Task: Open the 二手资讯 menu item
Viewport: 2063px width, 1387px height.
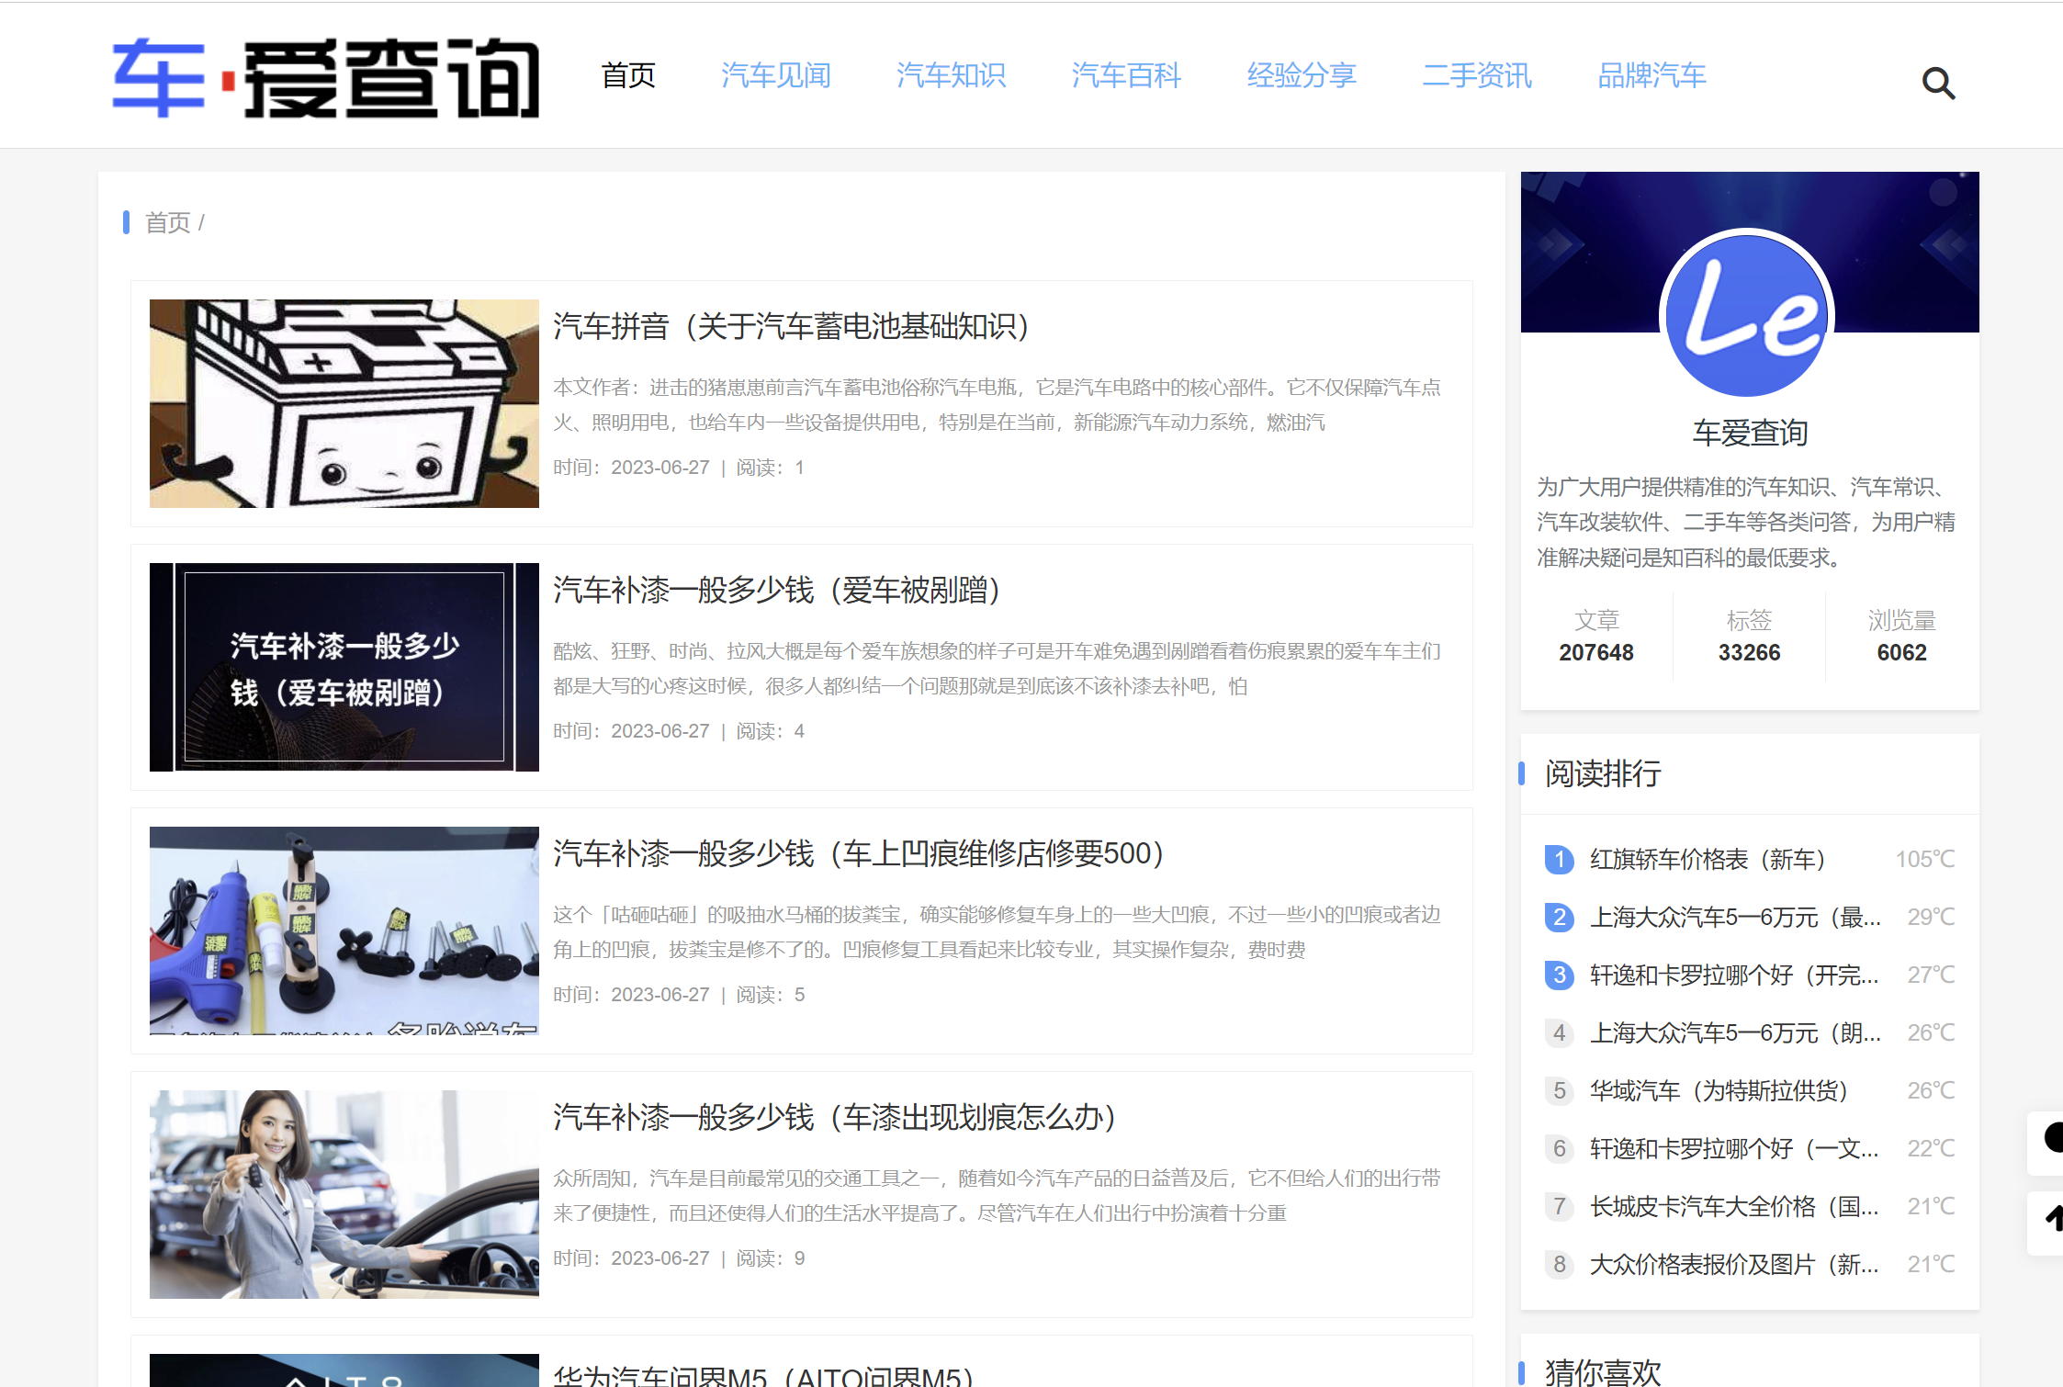Action: click(x=1477, y=75)
